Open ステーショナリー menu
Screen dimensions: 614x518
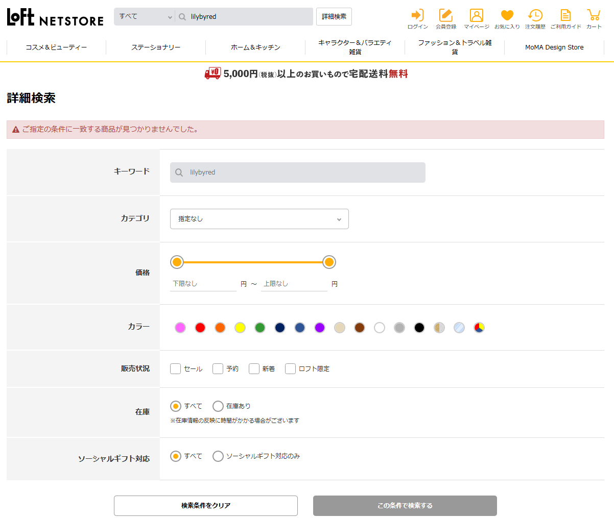[156, 47]
